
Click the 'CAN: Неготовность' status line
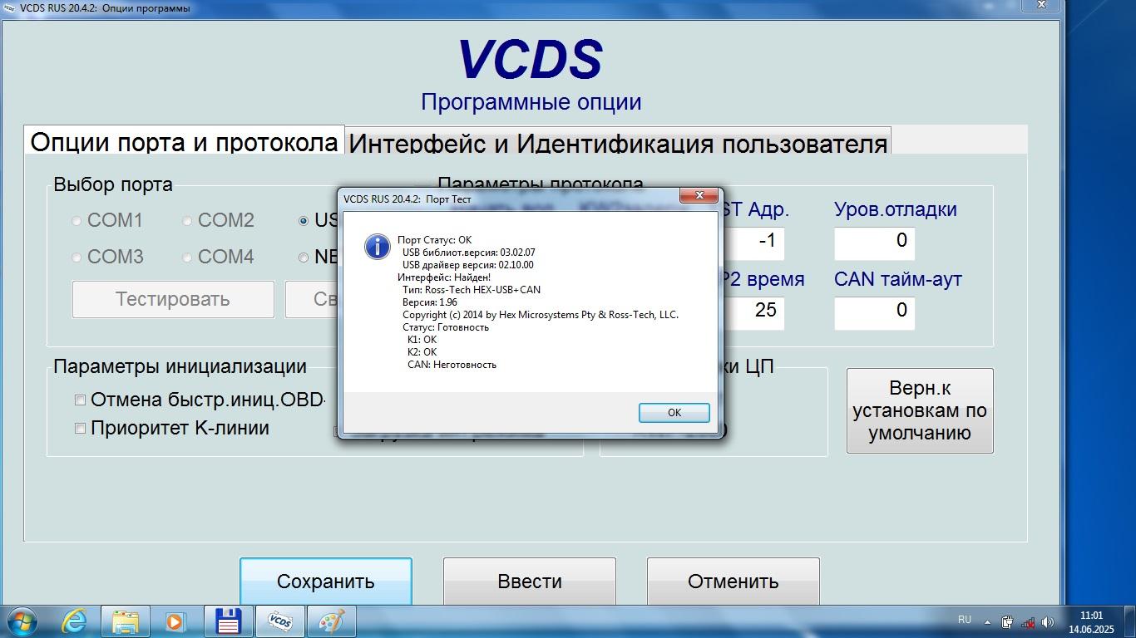[452, 364]
